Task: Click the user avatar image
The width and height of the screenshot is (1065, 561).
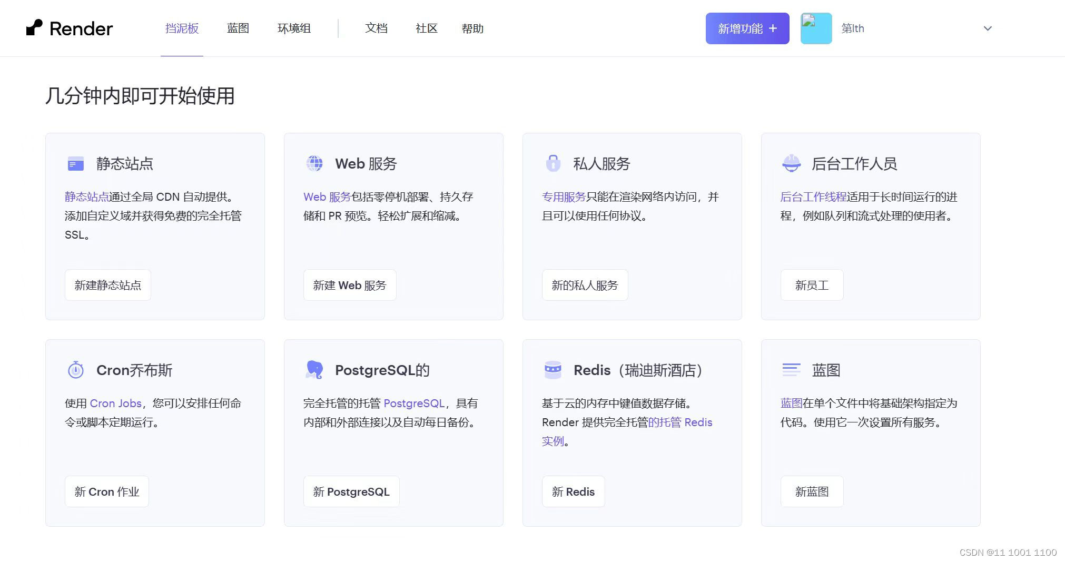Action: 816,28
